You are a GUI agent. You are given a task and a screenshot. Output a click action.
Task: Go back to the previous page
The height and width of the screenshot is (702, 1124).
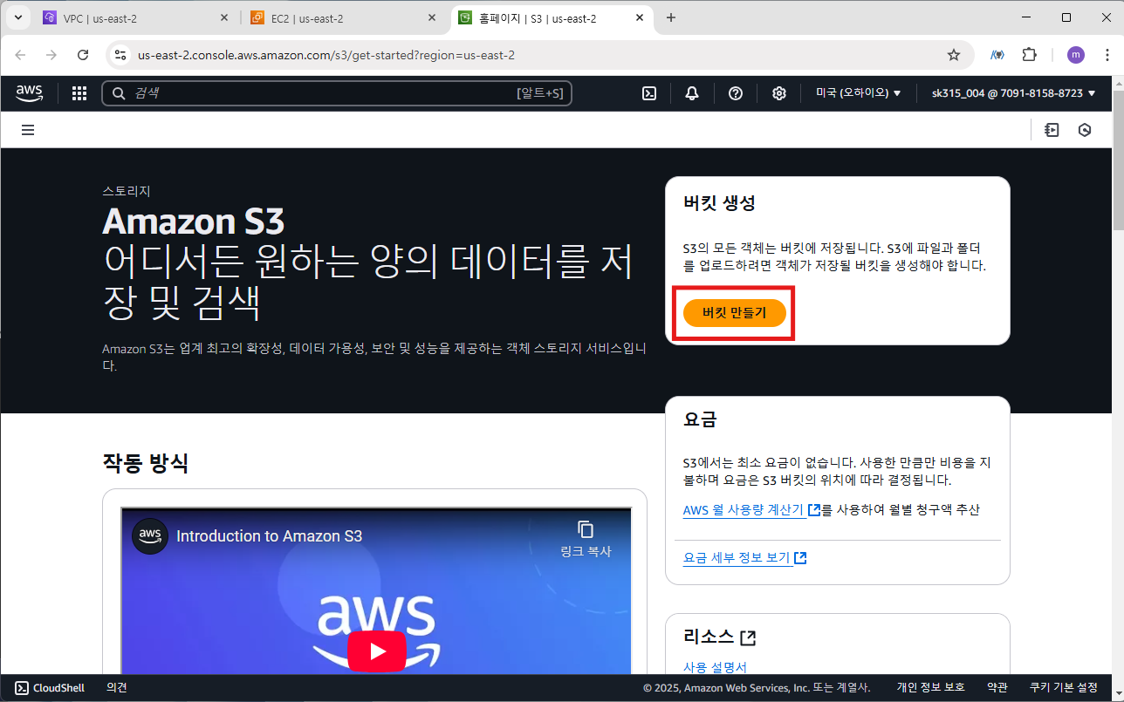[20, 55]
